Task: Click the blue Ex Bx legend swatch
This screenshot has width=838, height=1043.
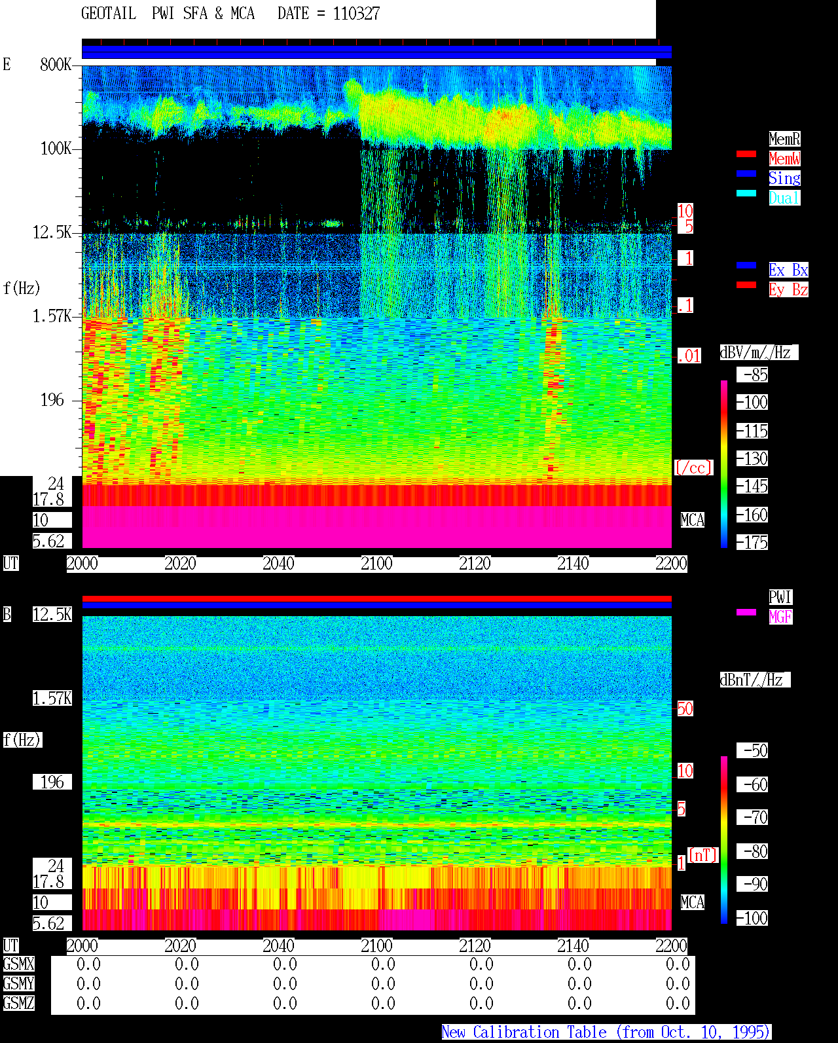Action: [746, 265]
